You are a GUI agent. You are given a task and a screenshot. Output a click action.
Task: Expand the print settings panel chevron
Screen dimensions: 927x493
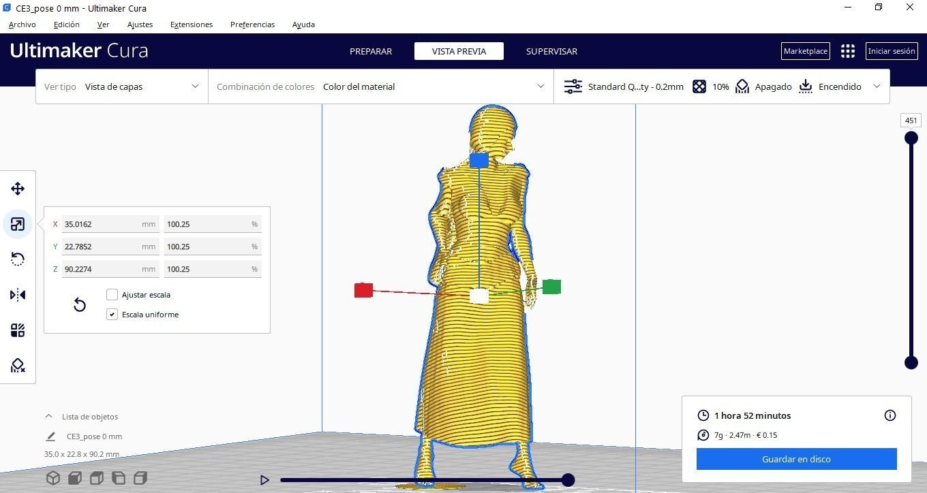click(x=877, y=86)
